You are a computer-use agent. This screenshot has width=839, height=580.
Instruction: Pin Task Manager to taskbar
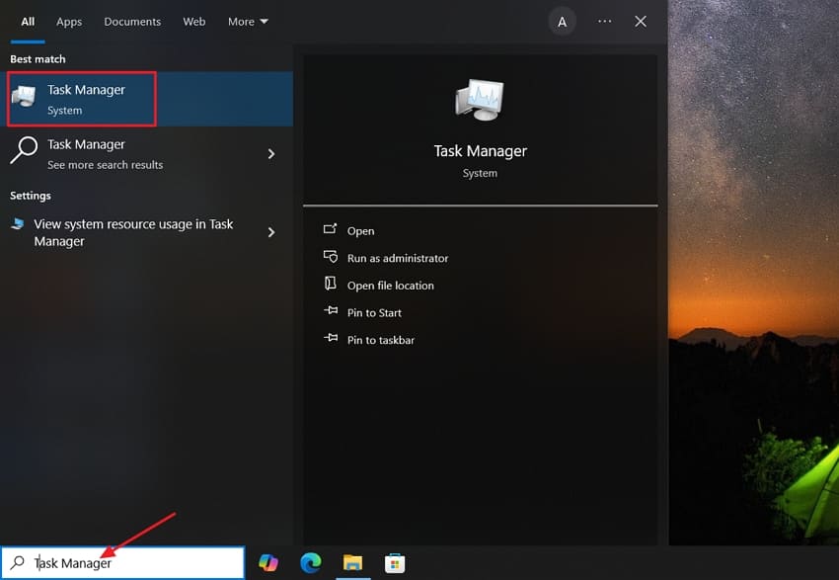tap(382, 339)
